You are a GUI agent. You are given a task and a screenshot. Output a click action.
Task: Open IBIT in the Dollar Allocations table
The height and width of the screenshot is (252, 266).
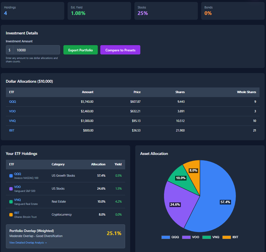pyautogui.click(x=12, y=130)
